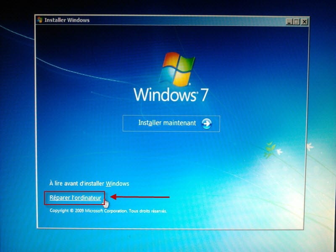Click the Windows 7 wordmark text
Image resolution: width=336 pixels, height=252 pixels.
pos(171,94)
